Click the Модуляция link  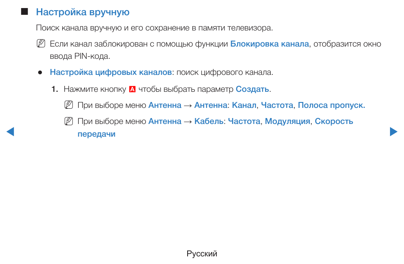point(288,121)
